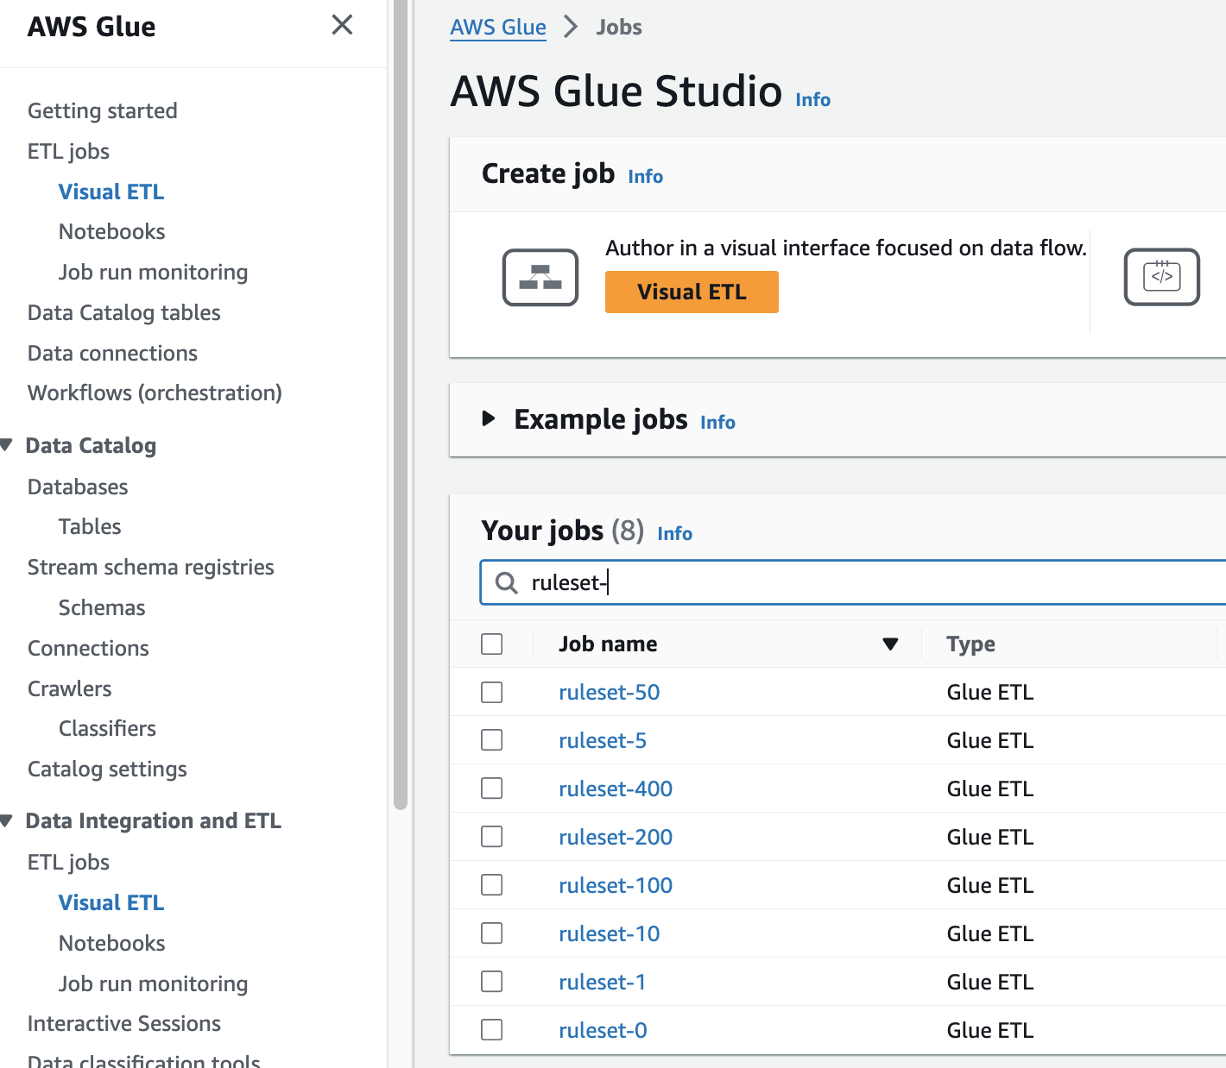Image resolution: width=1226 pixels, height=1068 pixels.
Task: Click the script editor code icon
Action: pyautogui.click(x=1161, y=277)
